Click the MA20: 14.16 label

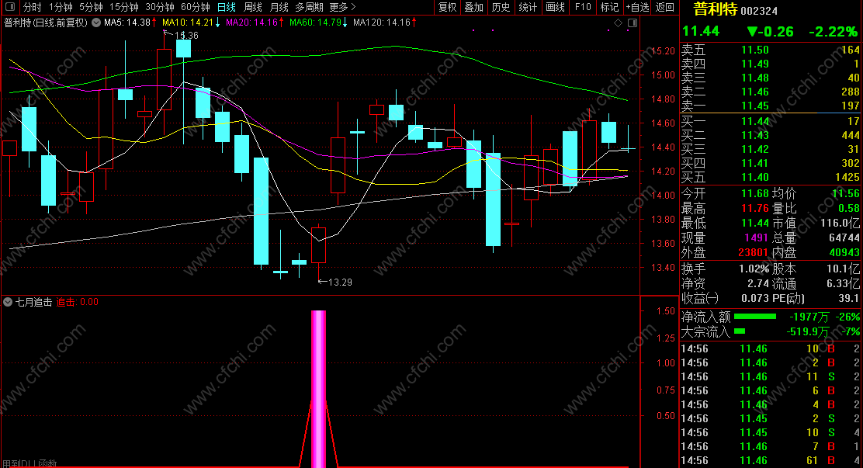(x=251, y=23)
